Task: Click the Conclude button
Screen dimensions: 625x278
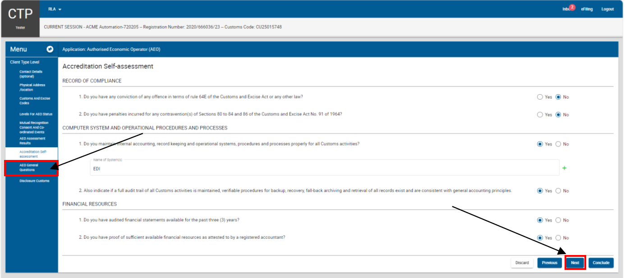Action: coord(601,263)
